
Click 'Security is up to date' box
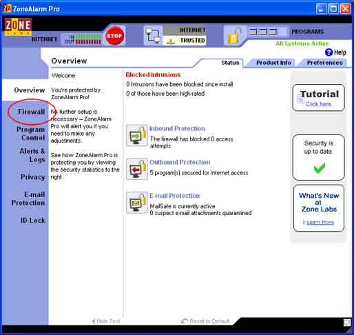[x=319, y=158]
